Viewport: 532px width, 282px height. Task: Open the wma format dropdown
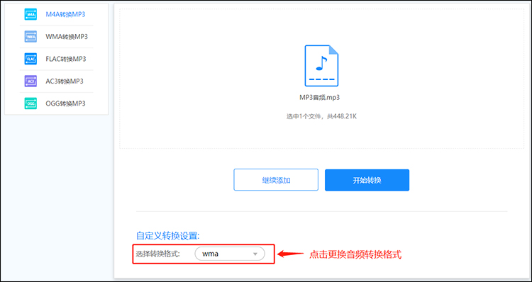click(230, 254)
